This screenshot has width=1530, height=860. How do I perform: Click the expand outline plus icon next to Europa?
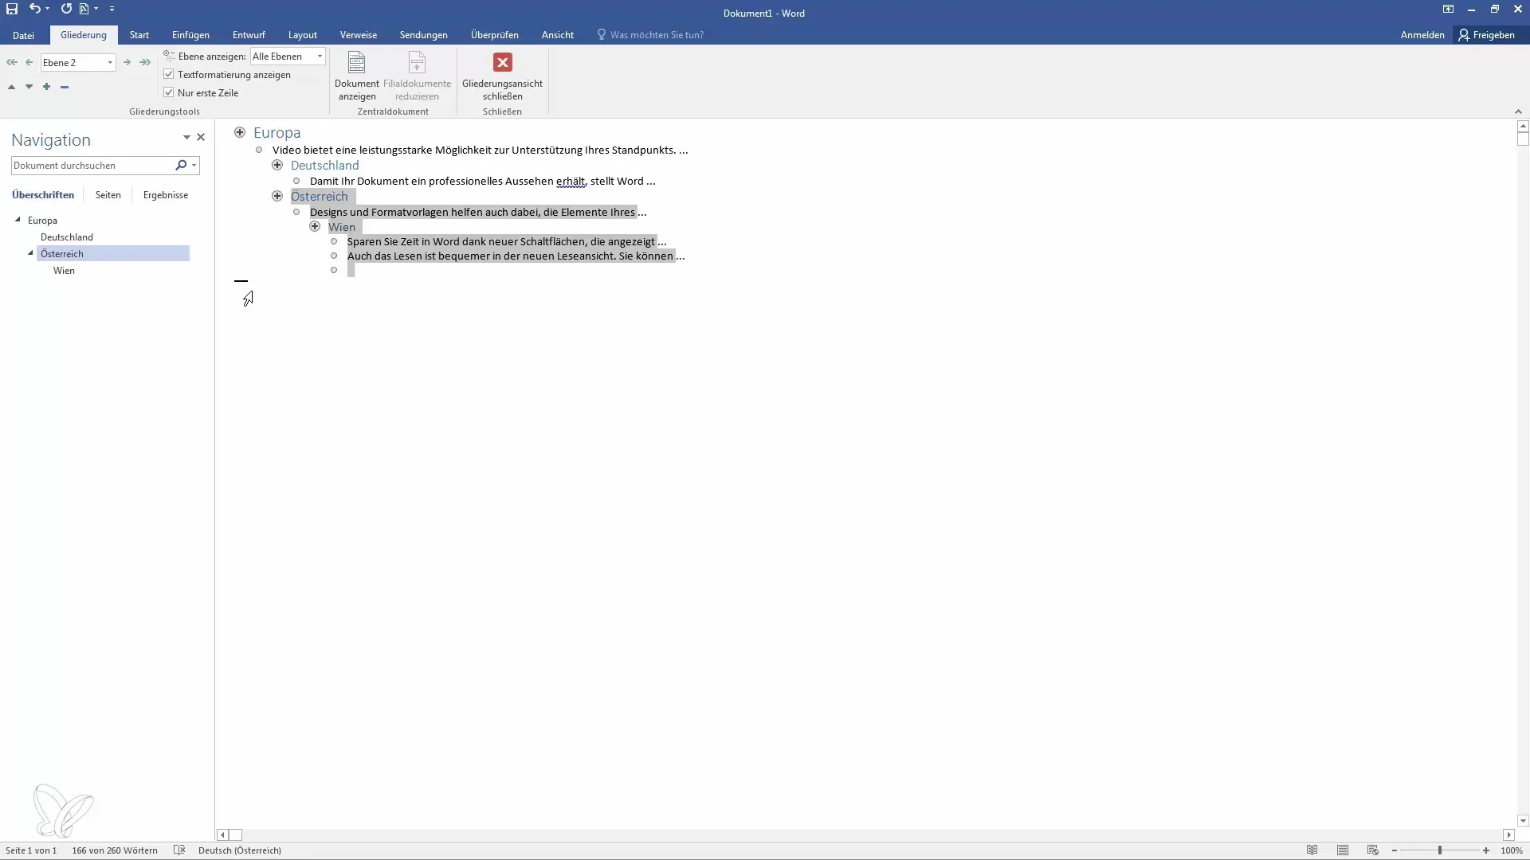coord(240,131)
